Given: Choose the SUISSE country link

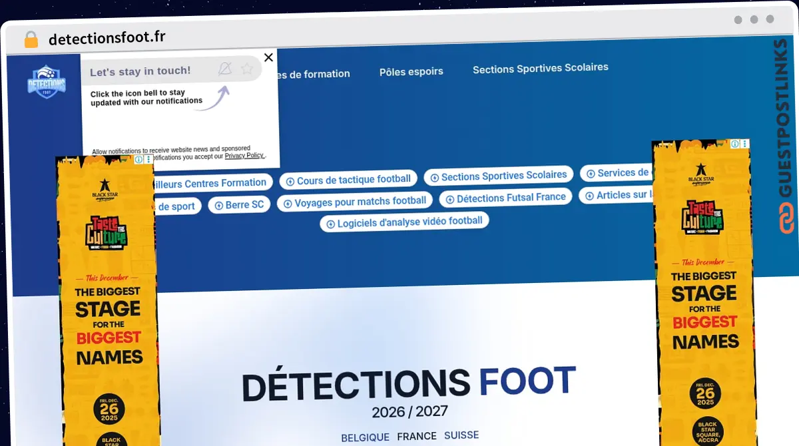Looking at the screenshot, I should tap(461, 435).
